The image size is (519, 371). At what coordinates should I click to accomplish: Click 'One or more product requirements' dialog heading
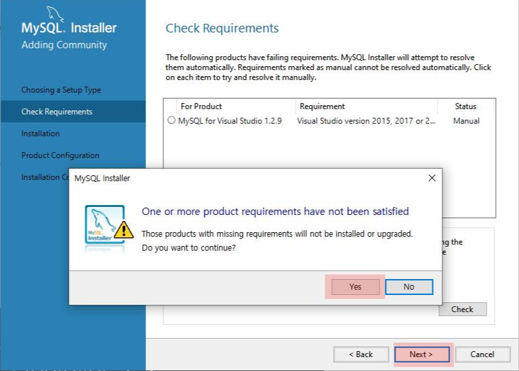click(276, 211)
